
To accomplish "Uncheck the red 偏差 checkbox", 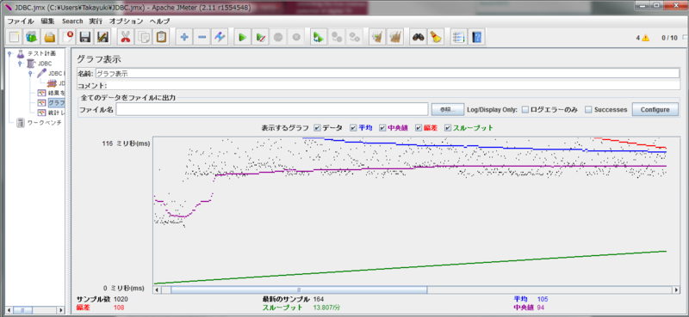I will (419, 128).
